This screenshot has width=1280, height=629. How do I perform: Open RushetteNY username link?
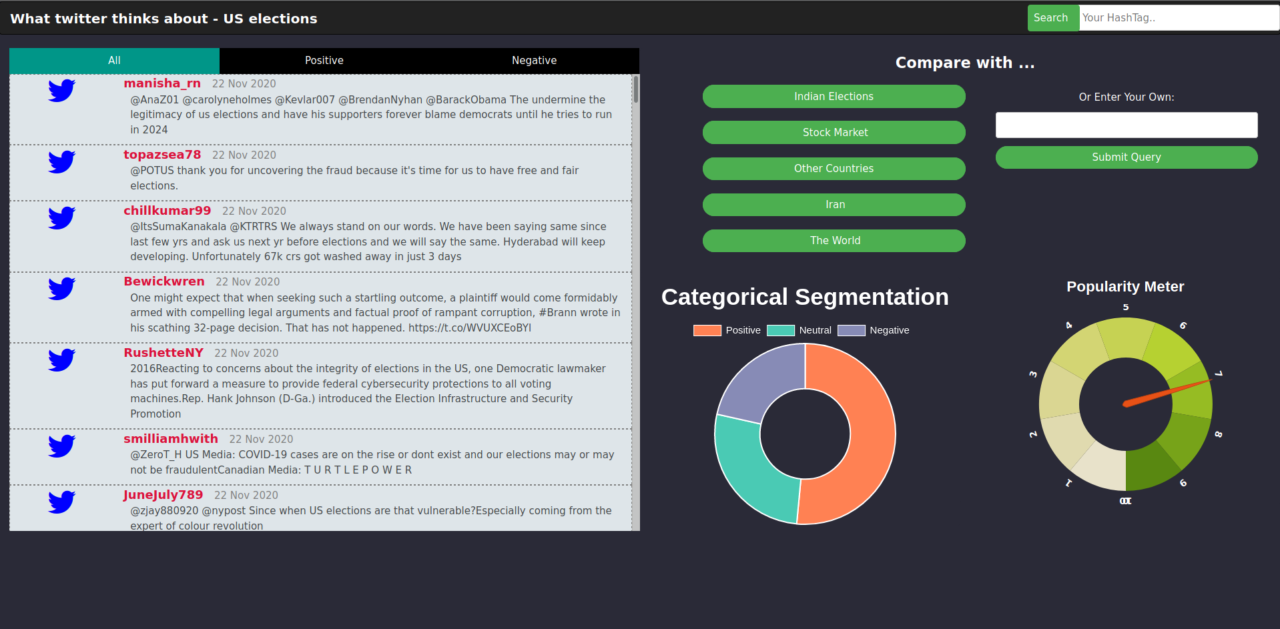coord(164,353)
